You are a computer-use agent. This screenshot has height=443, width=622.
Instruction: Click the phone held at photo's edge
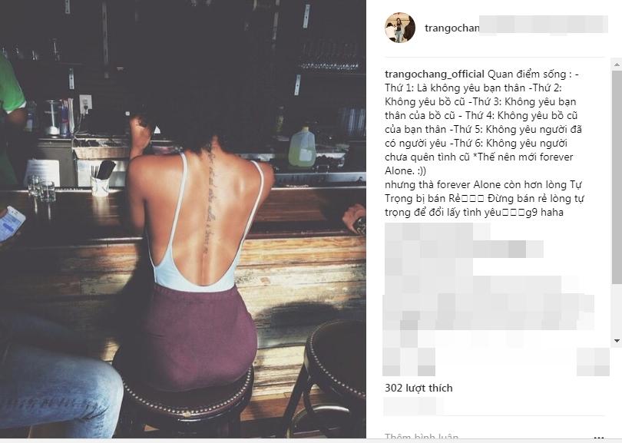click(x=11, y=223)
